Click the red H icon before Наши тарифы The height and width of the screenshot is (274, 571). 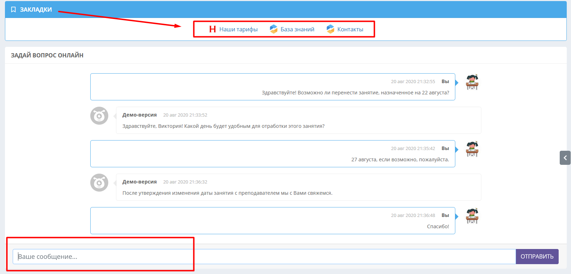pos(212,29)
